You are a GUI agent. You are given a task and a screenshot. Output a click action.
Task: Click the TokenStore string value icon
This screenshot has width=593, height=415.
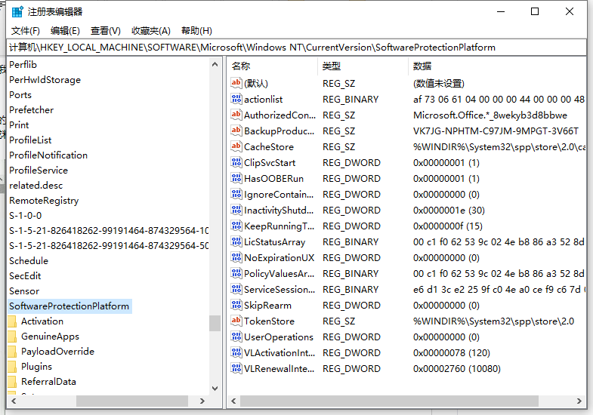(x=236, y=321)
